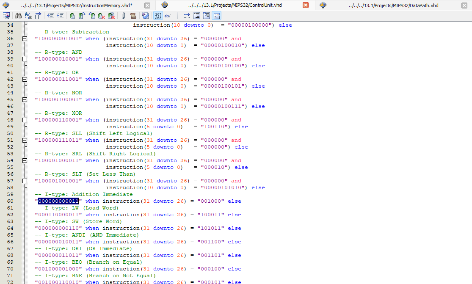The image size is (472, 284).
Task: Click the Find binoculars icon
Action: click(18, 16)
